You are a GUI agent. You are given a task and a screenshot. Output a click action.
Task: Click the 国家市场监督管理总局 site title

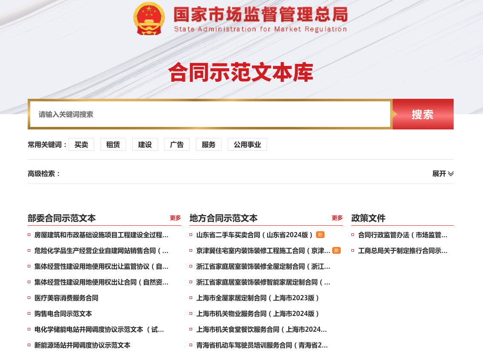coord(260,16)
